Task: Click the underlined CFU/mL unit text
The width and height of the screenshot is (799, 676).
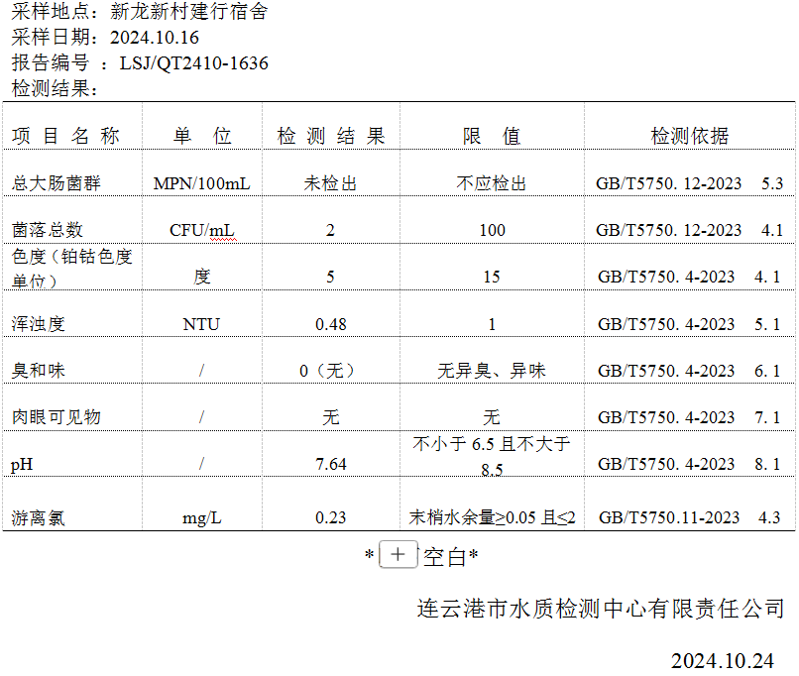Action: [x=201, y=230]
